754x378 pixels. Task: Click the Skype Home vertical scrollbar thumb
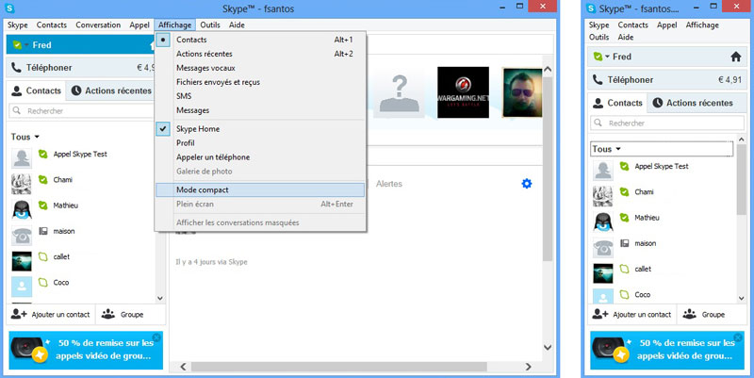point(548,169)
